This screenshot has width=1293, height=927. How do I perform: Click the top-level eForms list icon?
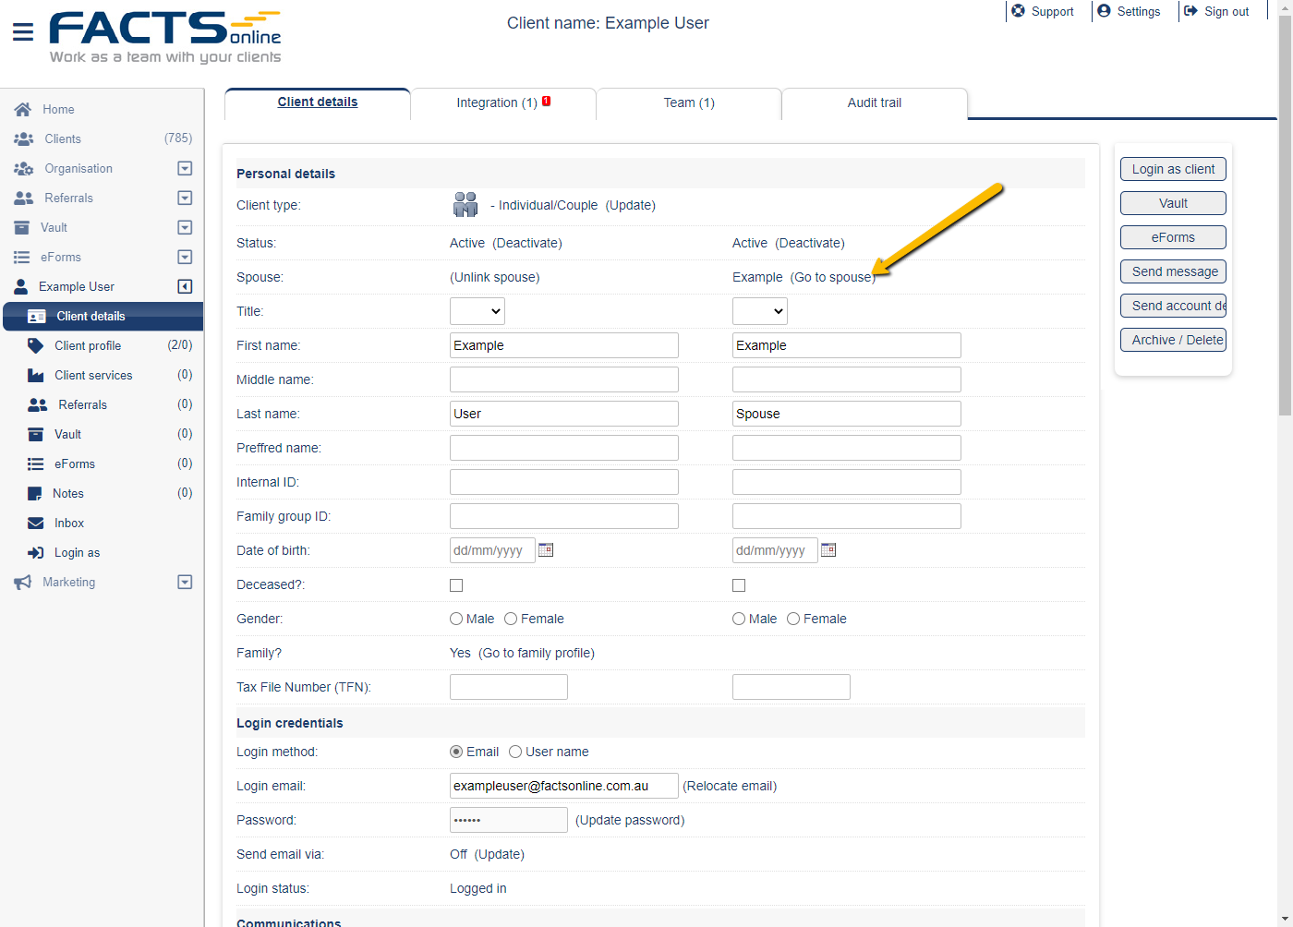21,257
